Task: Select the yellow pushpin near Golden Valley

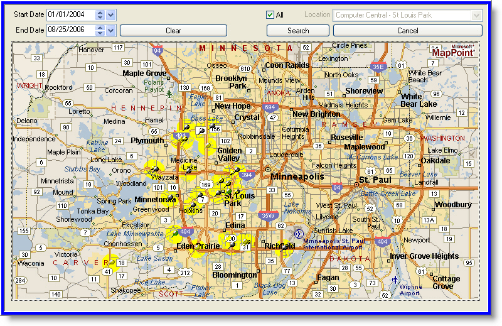Action: 208,146
